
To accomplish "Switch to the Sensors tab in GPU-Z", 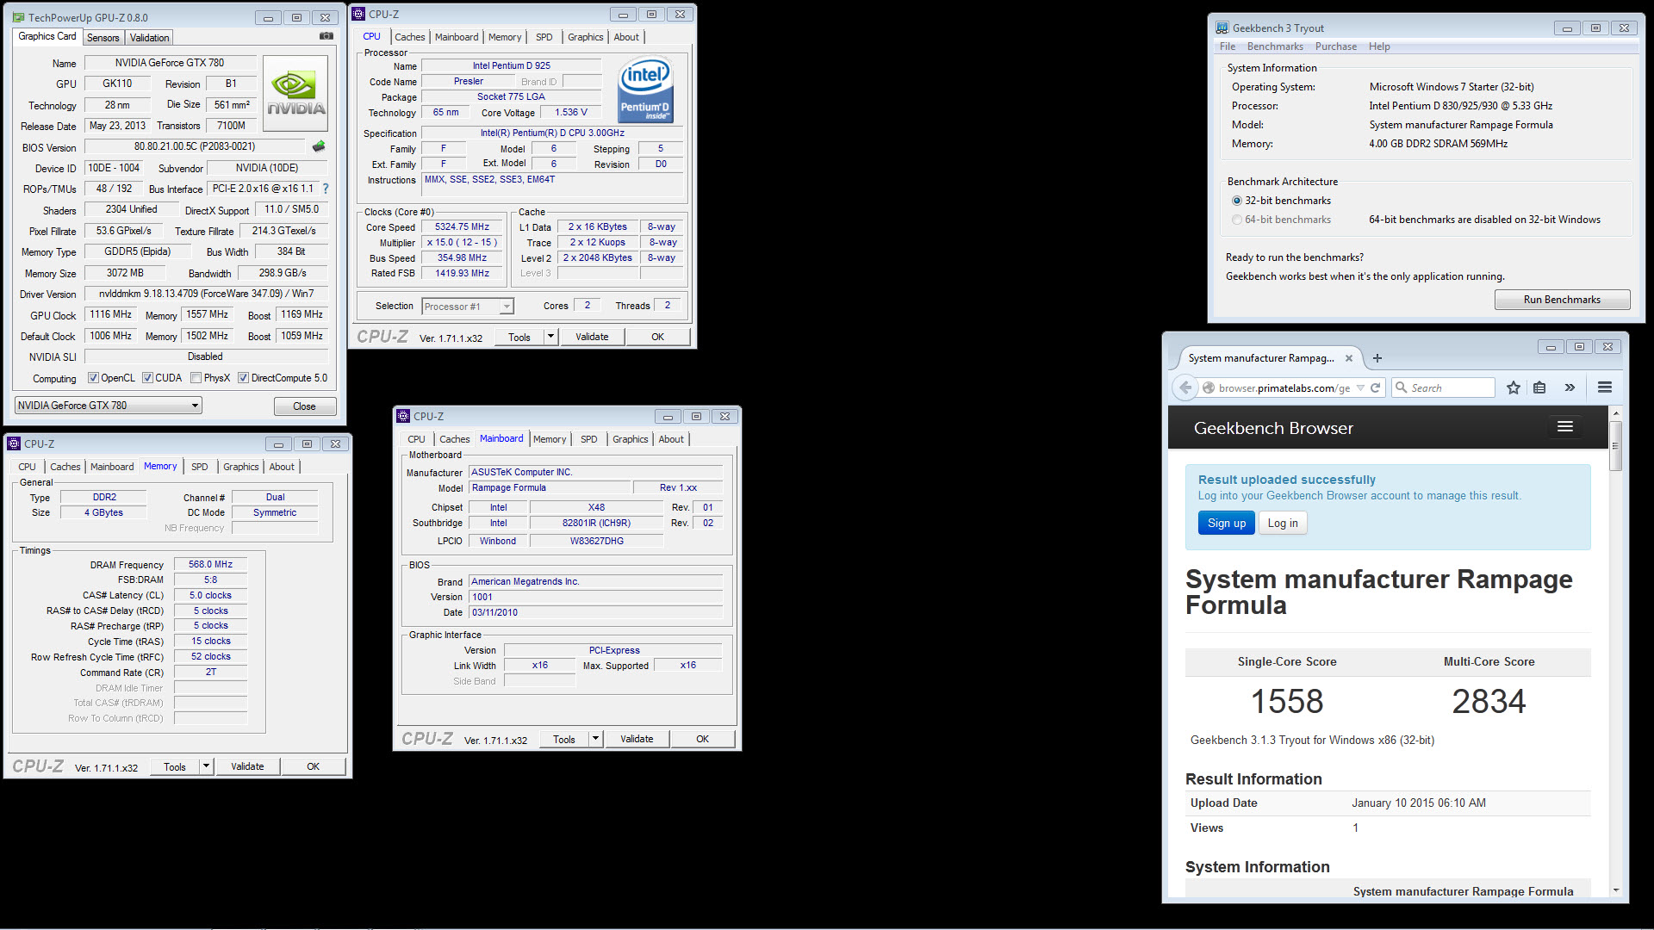I will coord(103,38).
